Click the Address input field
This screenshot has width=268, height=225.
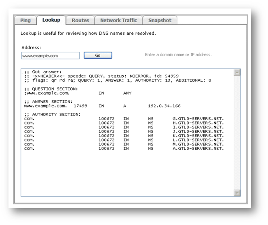pos(51,56)
